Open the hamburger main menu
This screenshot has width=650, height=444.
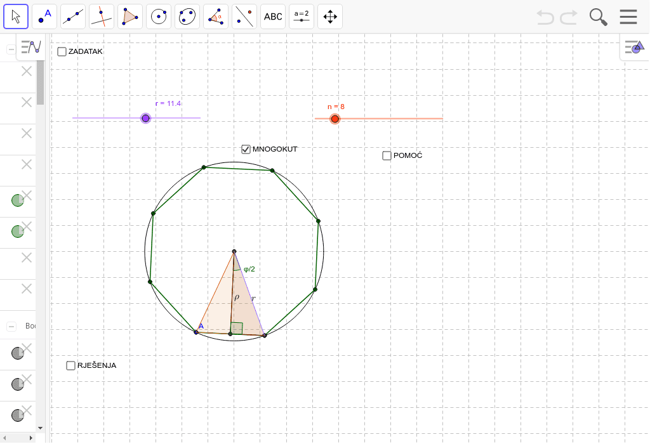628,16
